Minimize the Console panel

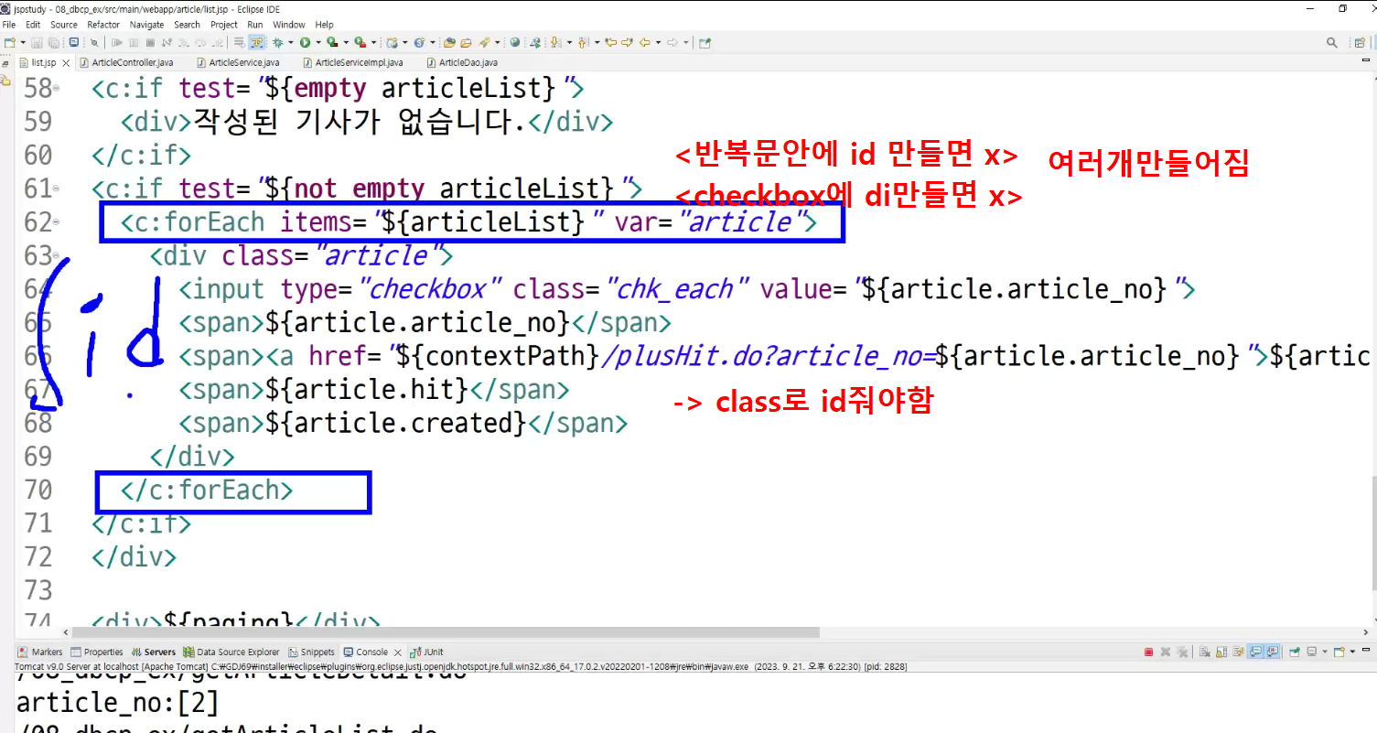(1366, 650)
